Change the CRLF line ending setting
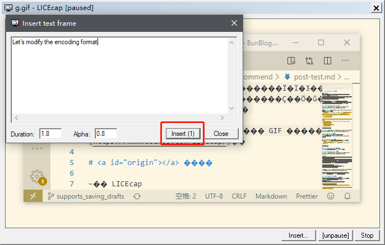 point(239,196)
